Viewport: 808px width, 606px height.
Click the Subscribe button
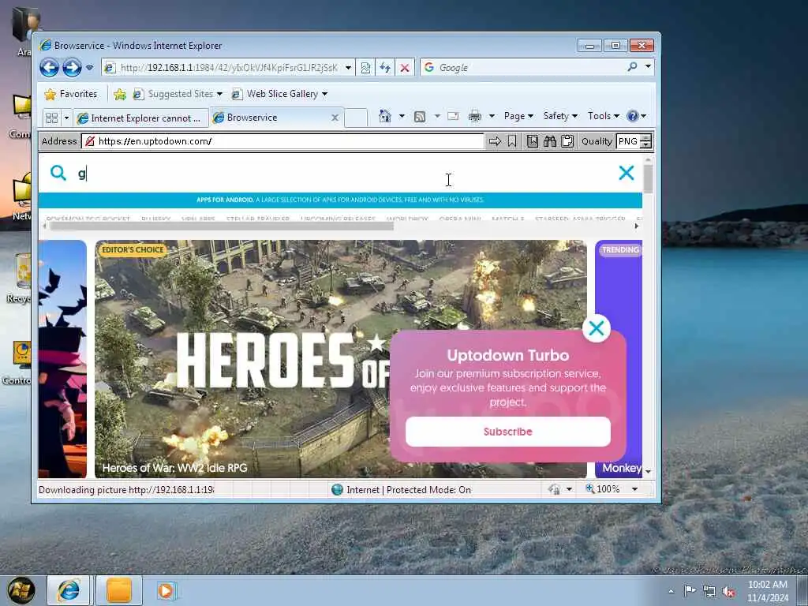(x=507, y=432)
